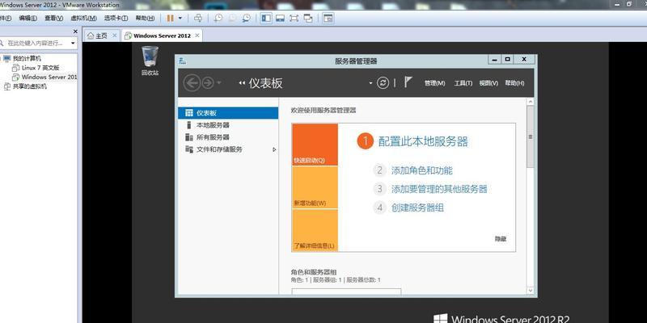This screenshot has width=647, height=323.
Task: Select the 新增功能(W) tile
Action: (315, 187)
